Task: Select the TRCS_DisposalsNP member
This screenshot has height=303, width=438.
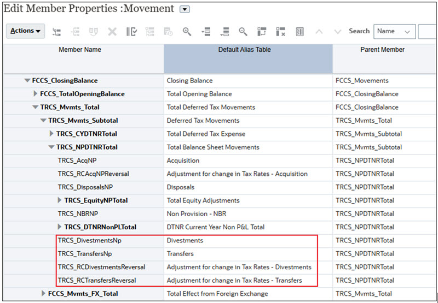Action: tap(85, 187)
